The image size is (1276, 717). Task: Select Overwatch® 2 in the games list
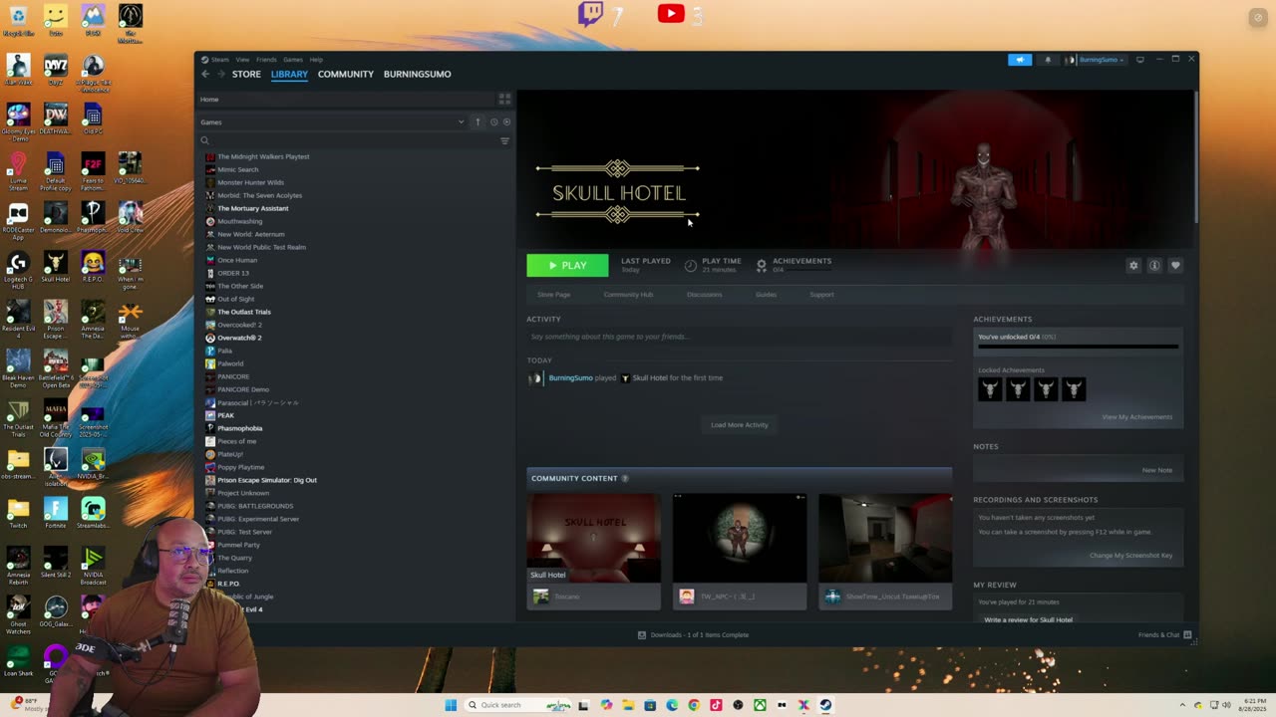click(x=239, y=338)
